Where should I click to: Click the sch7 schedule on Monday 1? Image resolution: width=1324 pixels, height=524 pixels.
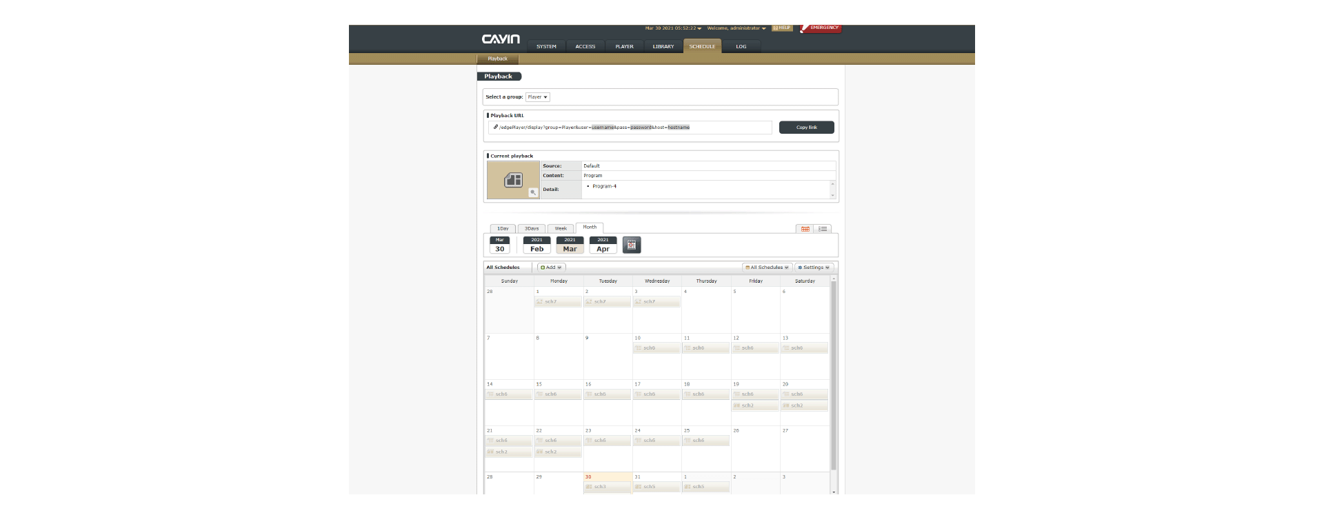(558, 302)
